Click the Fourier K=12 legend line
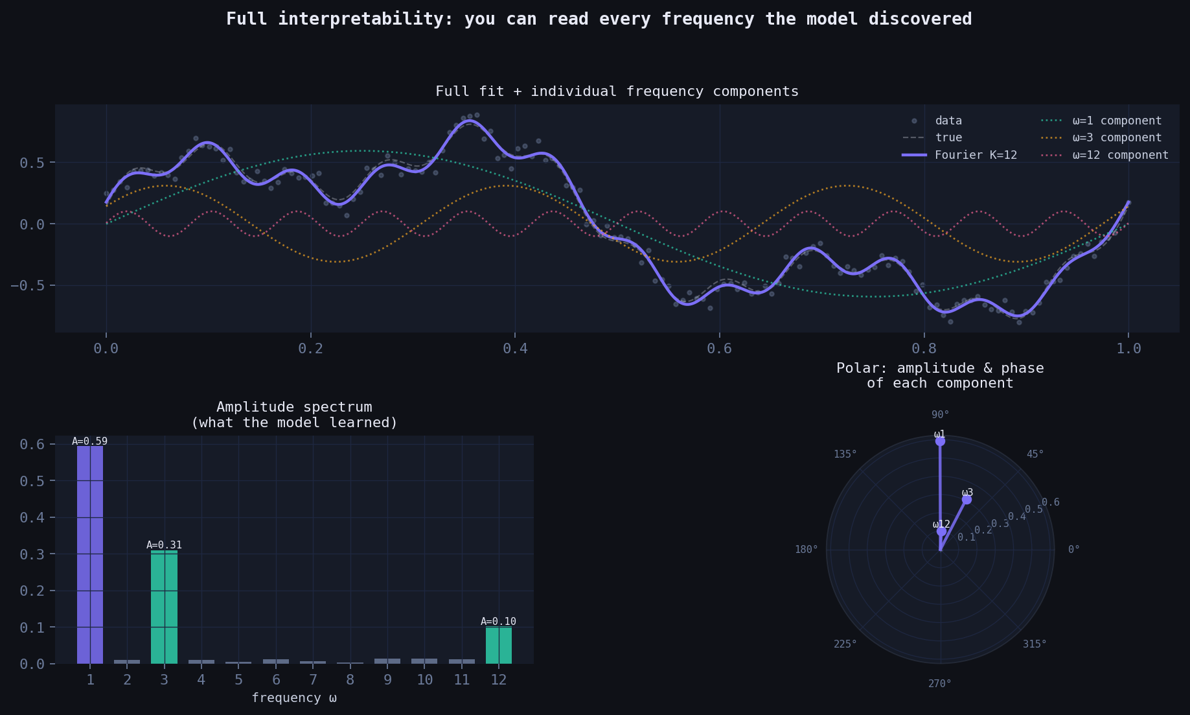Screen dimensions: 1190x715 pyautogui.click(x=914, y=155)
